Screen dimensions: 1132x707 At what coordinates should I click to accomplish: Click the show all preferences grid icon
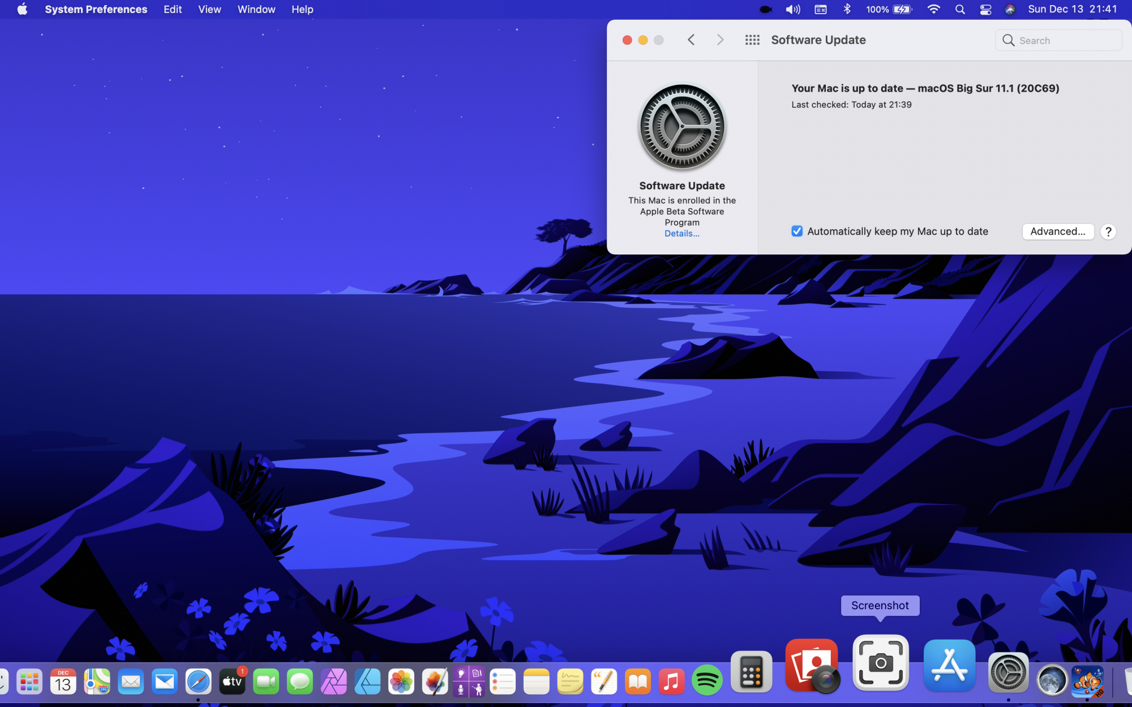752,40
